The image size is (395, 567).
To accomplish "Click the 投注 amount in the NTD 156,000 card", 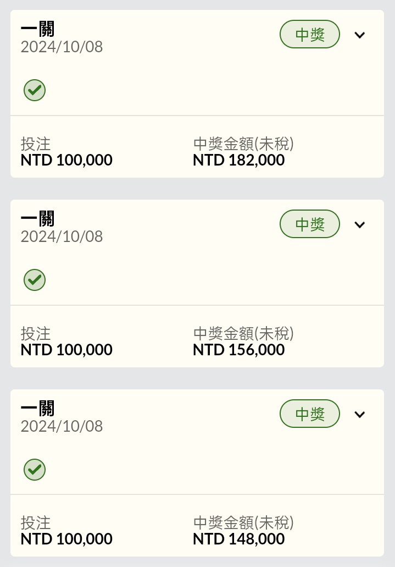I will [x=66, y=350].
